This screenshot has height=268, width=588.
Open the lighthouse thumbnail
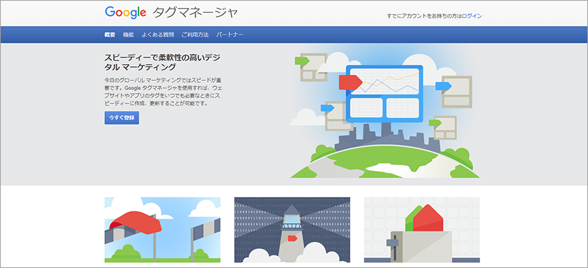[x=292, y=230]
